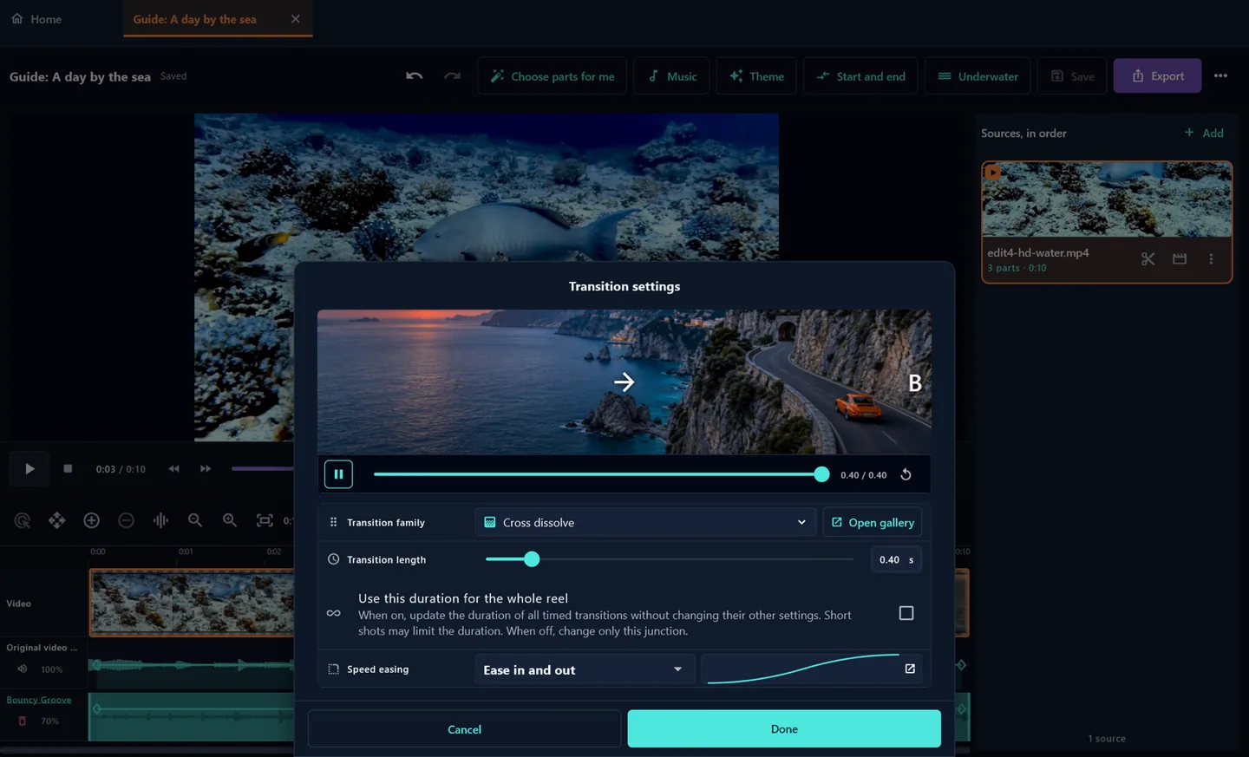Close the 'Guide: A day by the sea' tab
1249x757 pixels.
296,19
